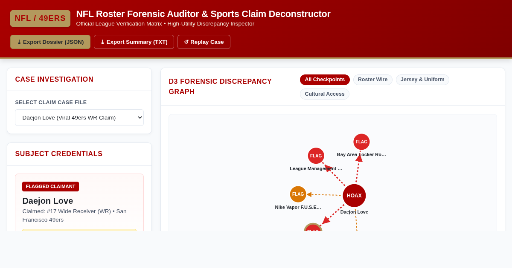Click the League Management node label
The width and height of the screenshot is (512, 268).
pyautogui.click(x=316, y=168)
